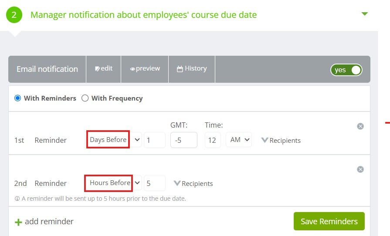The image size is (390, 236).
Task: Click the GMT offset input field
Action: pos(184,140)
